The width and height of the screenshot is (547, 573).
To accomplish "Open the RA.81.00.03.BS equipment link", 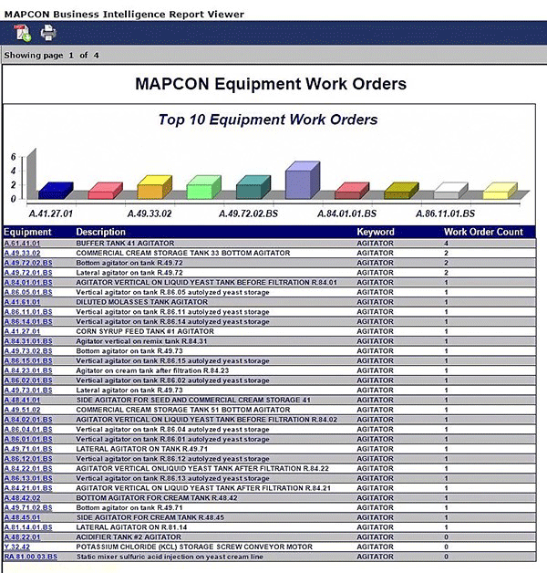I will point(30,557).
